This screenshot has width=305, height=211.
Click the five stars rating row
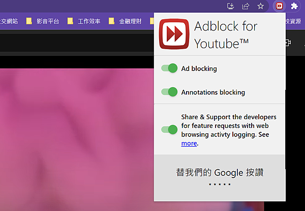coord(220,184)
